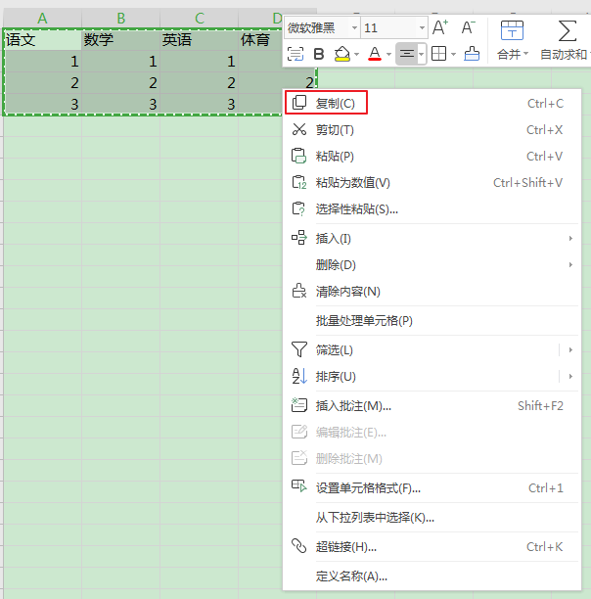Click the merge cells icon

pyautogui.click(x=512, y=30)
